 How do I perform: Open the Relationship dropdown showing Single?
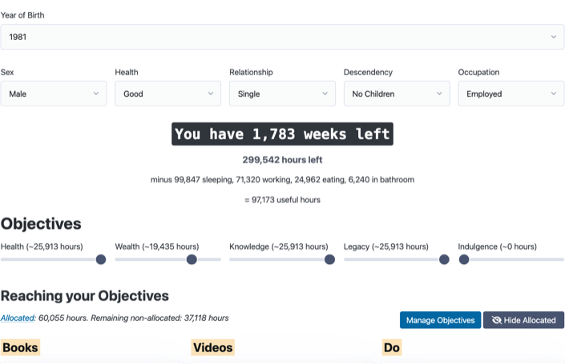282,94
